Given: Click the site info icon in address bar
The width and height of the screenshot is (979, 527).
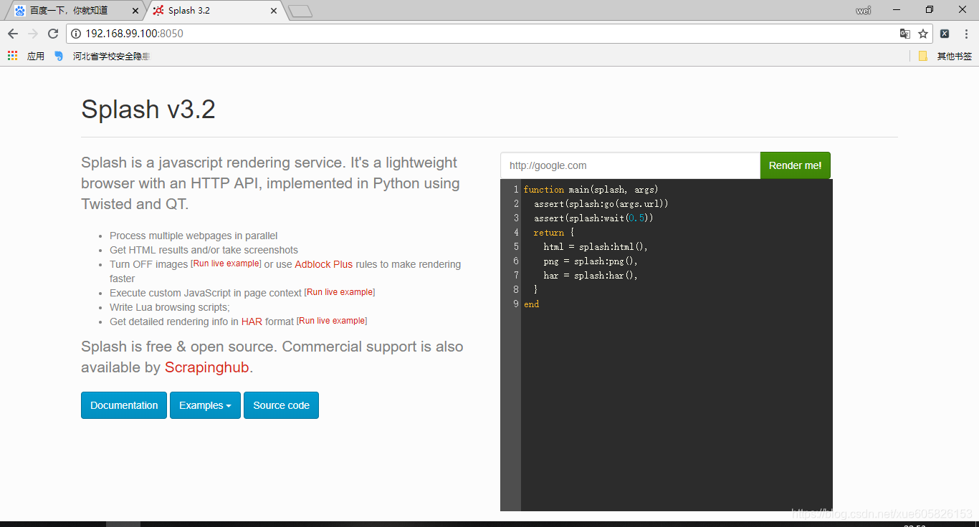Looking at the screenshot, I should [76, 34].
